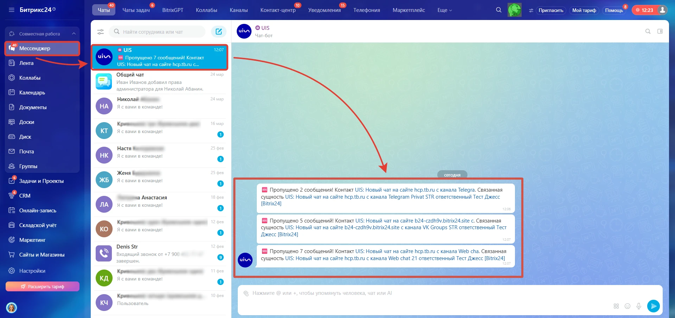Viewport: 675px width, 318px height.
Task: Open the Telegram Privat STR chat link
Action: pyautogui.click(x=392, y=197)
